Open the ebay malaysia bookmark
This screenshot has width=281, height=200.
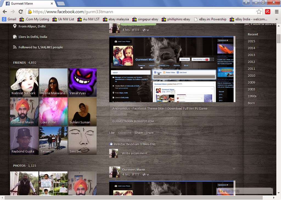(116, 19)
